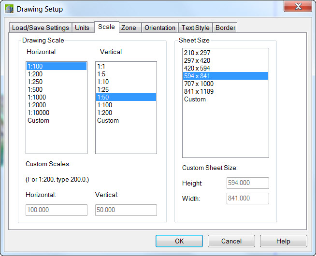Click the custom Horizontal scale input field
316x256 pixels.
[x=57, y=210]
